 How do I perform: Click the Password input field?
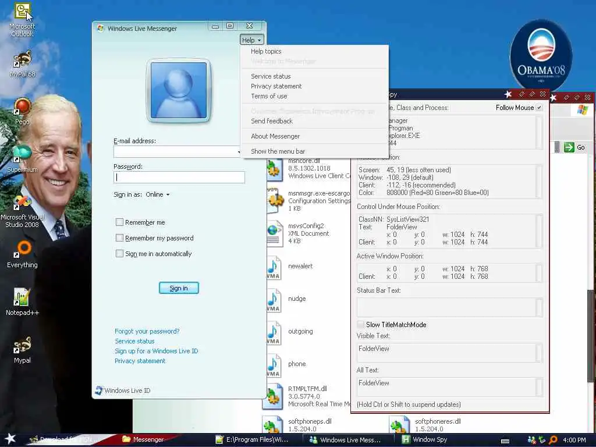(179, 177)
